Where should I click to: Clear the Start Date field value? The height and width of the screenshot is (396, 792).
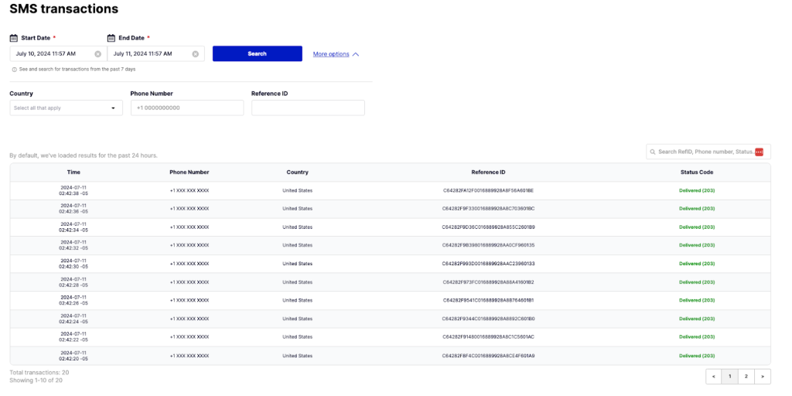coord(97,54)
